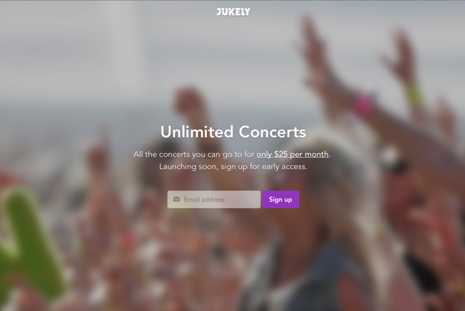Viewport: 465px width, 311px height.
Task: Click the "per month" underlined words
Action: pos(309,154)
